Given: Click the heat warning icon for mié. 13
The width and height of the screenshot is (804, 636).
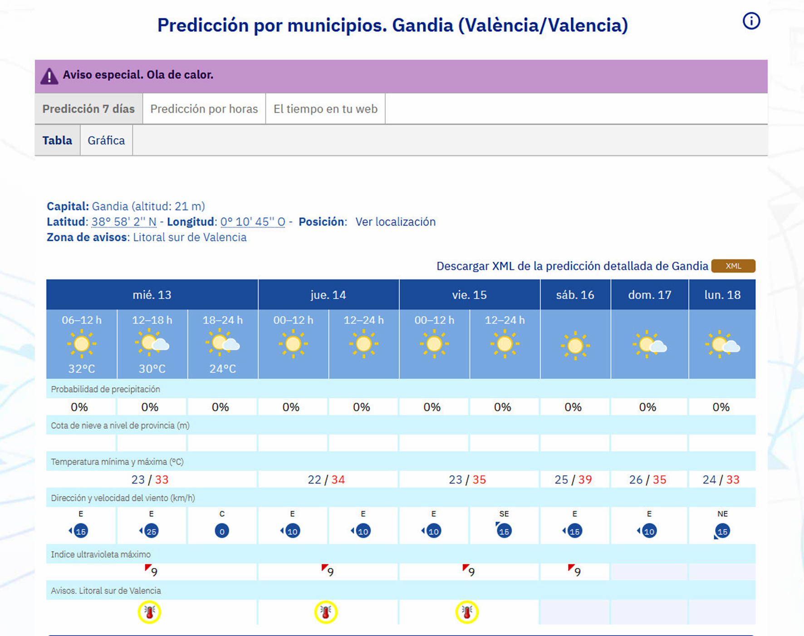Looking at the screenshot, I should tap(150, 612).
